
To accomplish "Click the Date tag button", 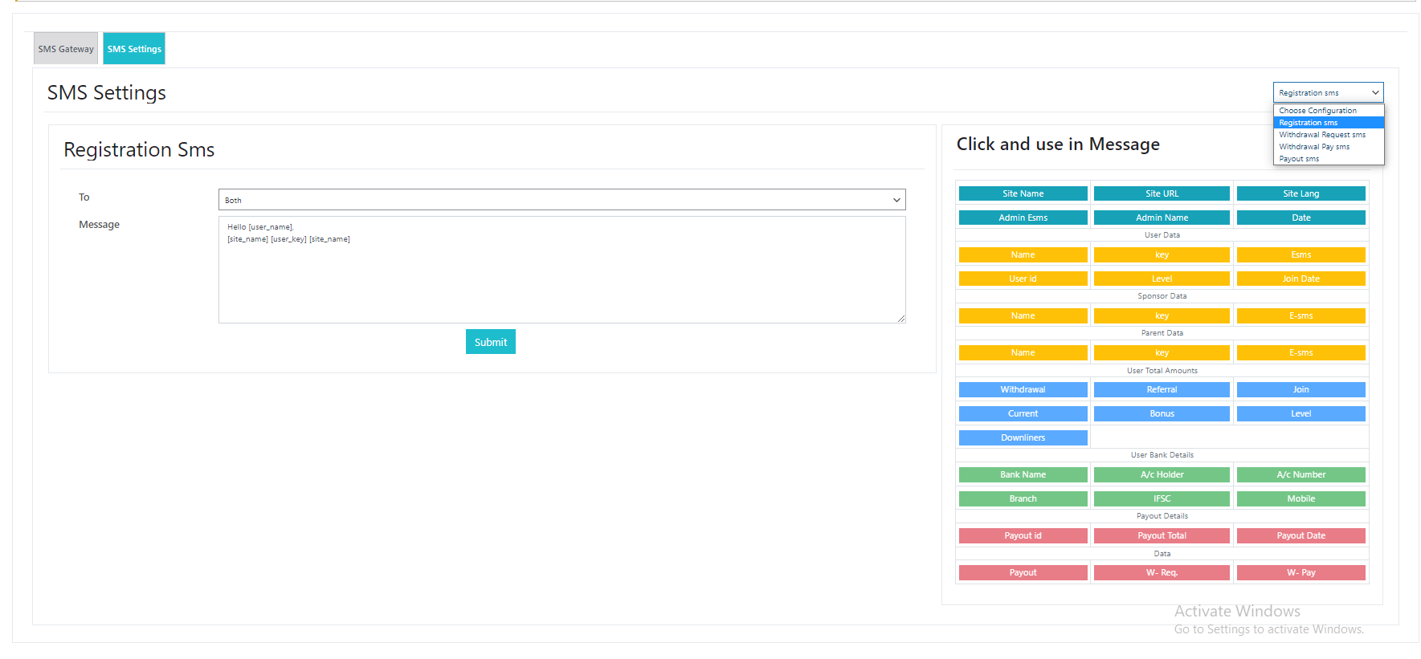I will pyautogui.click(x=1301, y=218).
